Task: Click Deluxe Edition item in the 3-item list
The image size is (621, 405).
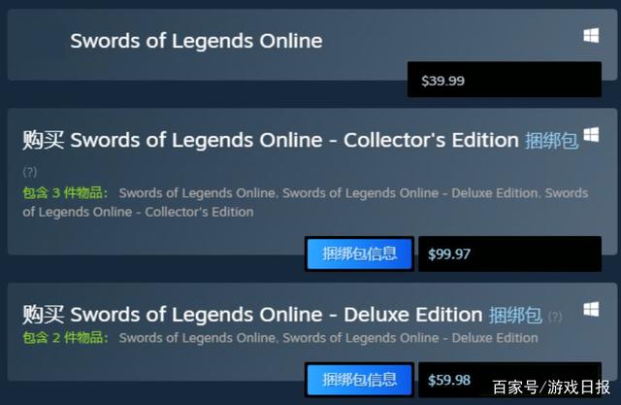Action: [409, 193]
